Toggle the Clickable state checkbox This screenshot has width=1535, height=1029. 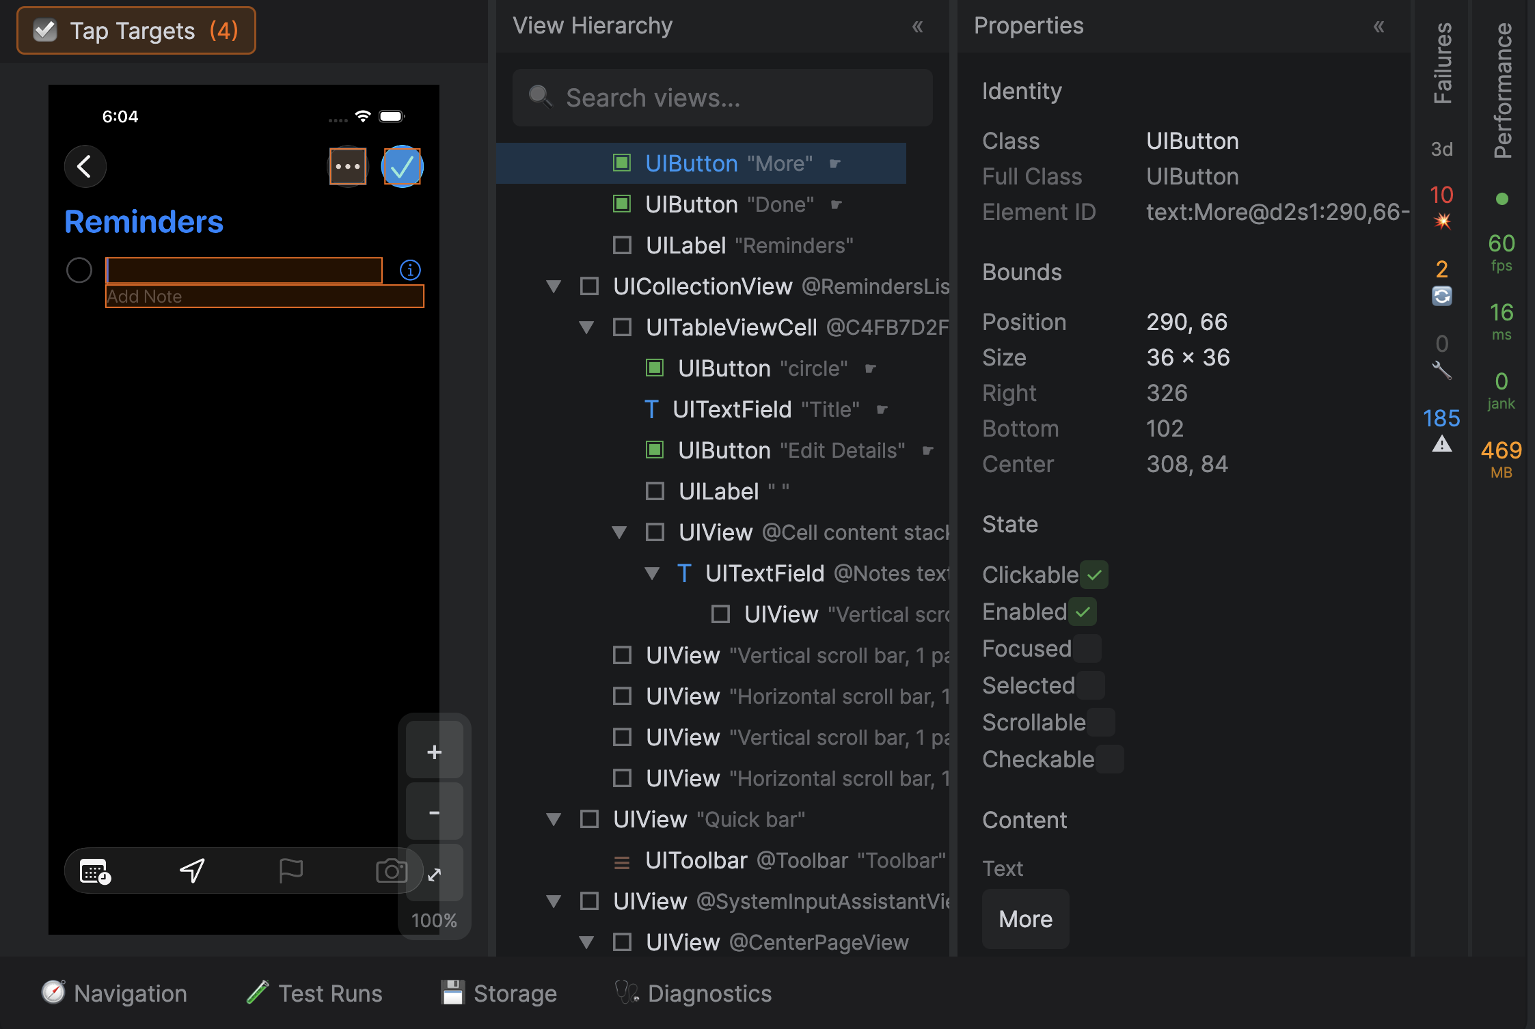tap(1094, 575)
